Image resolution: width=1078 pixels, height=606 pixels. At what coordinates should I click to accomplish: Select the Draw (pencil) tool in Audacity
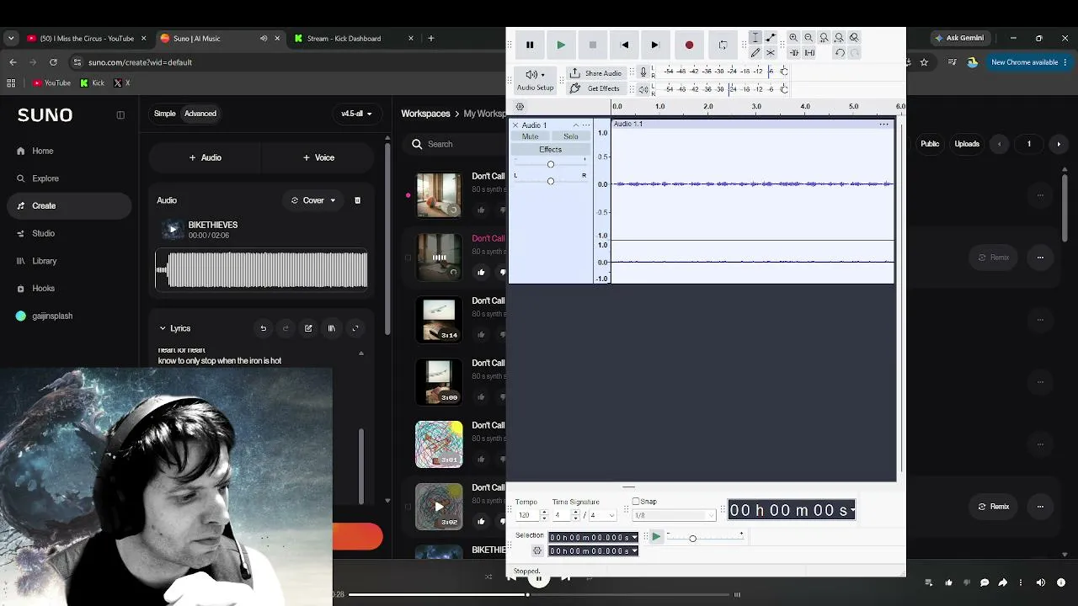755,53
